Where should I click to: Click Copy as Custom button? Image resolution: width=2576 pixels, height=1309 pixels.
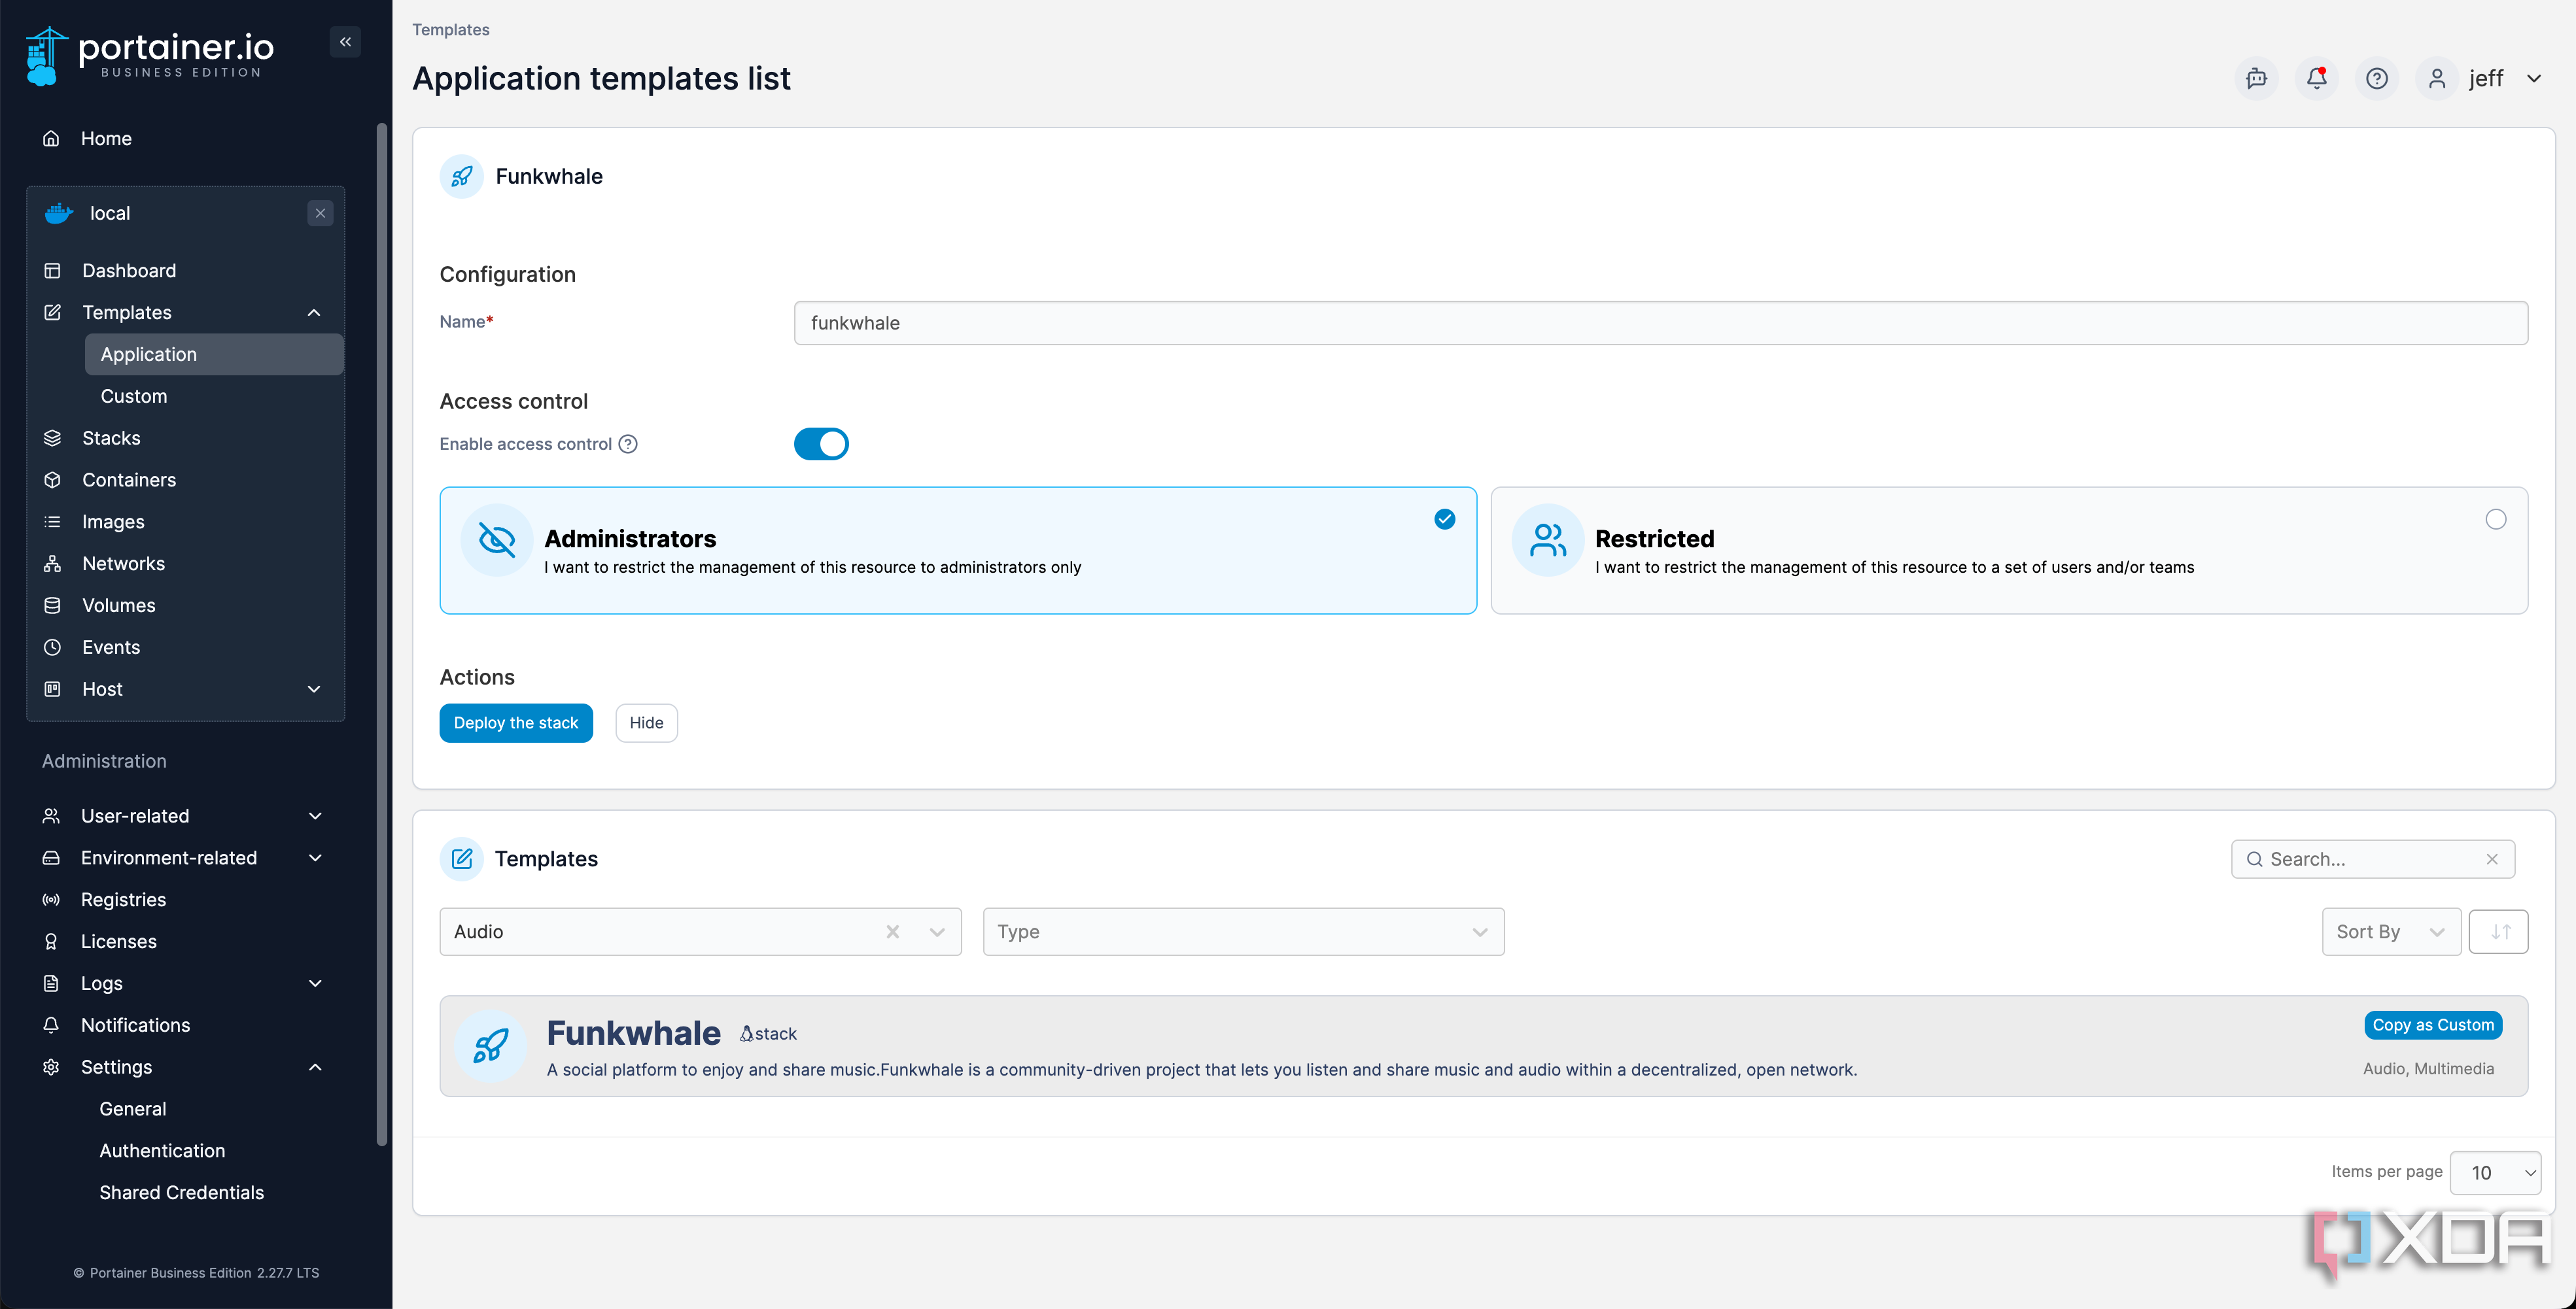(x=2432, y=1025)
